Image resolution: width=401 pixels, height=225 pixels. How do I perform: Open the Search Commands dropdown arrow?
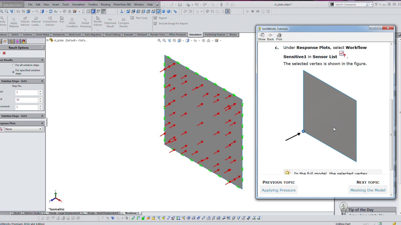click(x=372, y=5)
